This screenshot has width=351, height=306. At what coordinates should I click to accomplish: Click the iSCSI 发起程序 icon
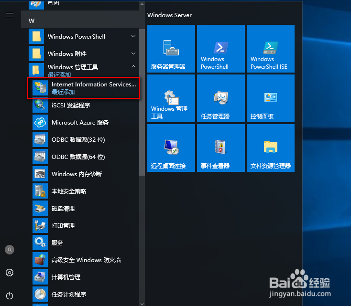click(40, 105)
